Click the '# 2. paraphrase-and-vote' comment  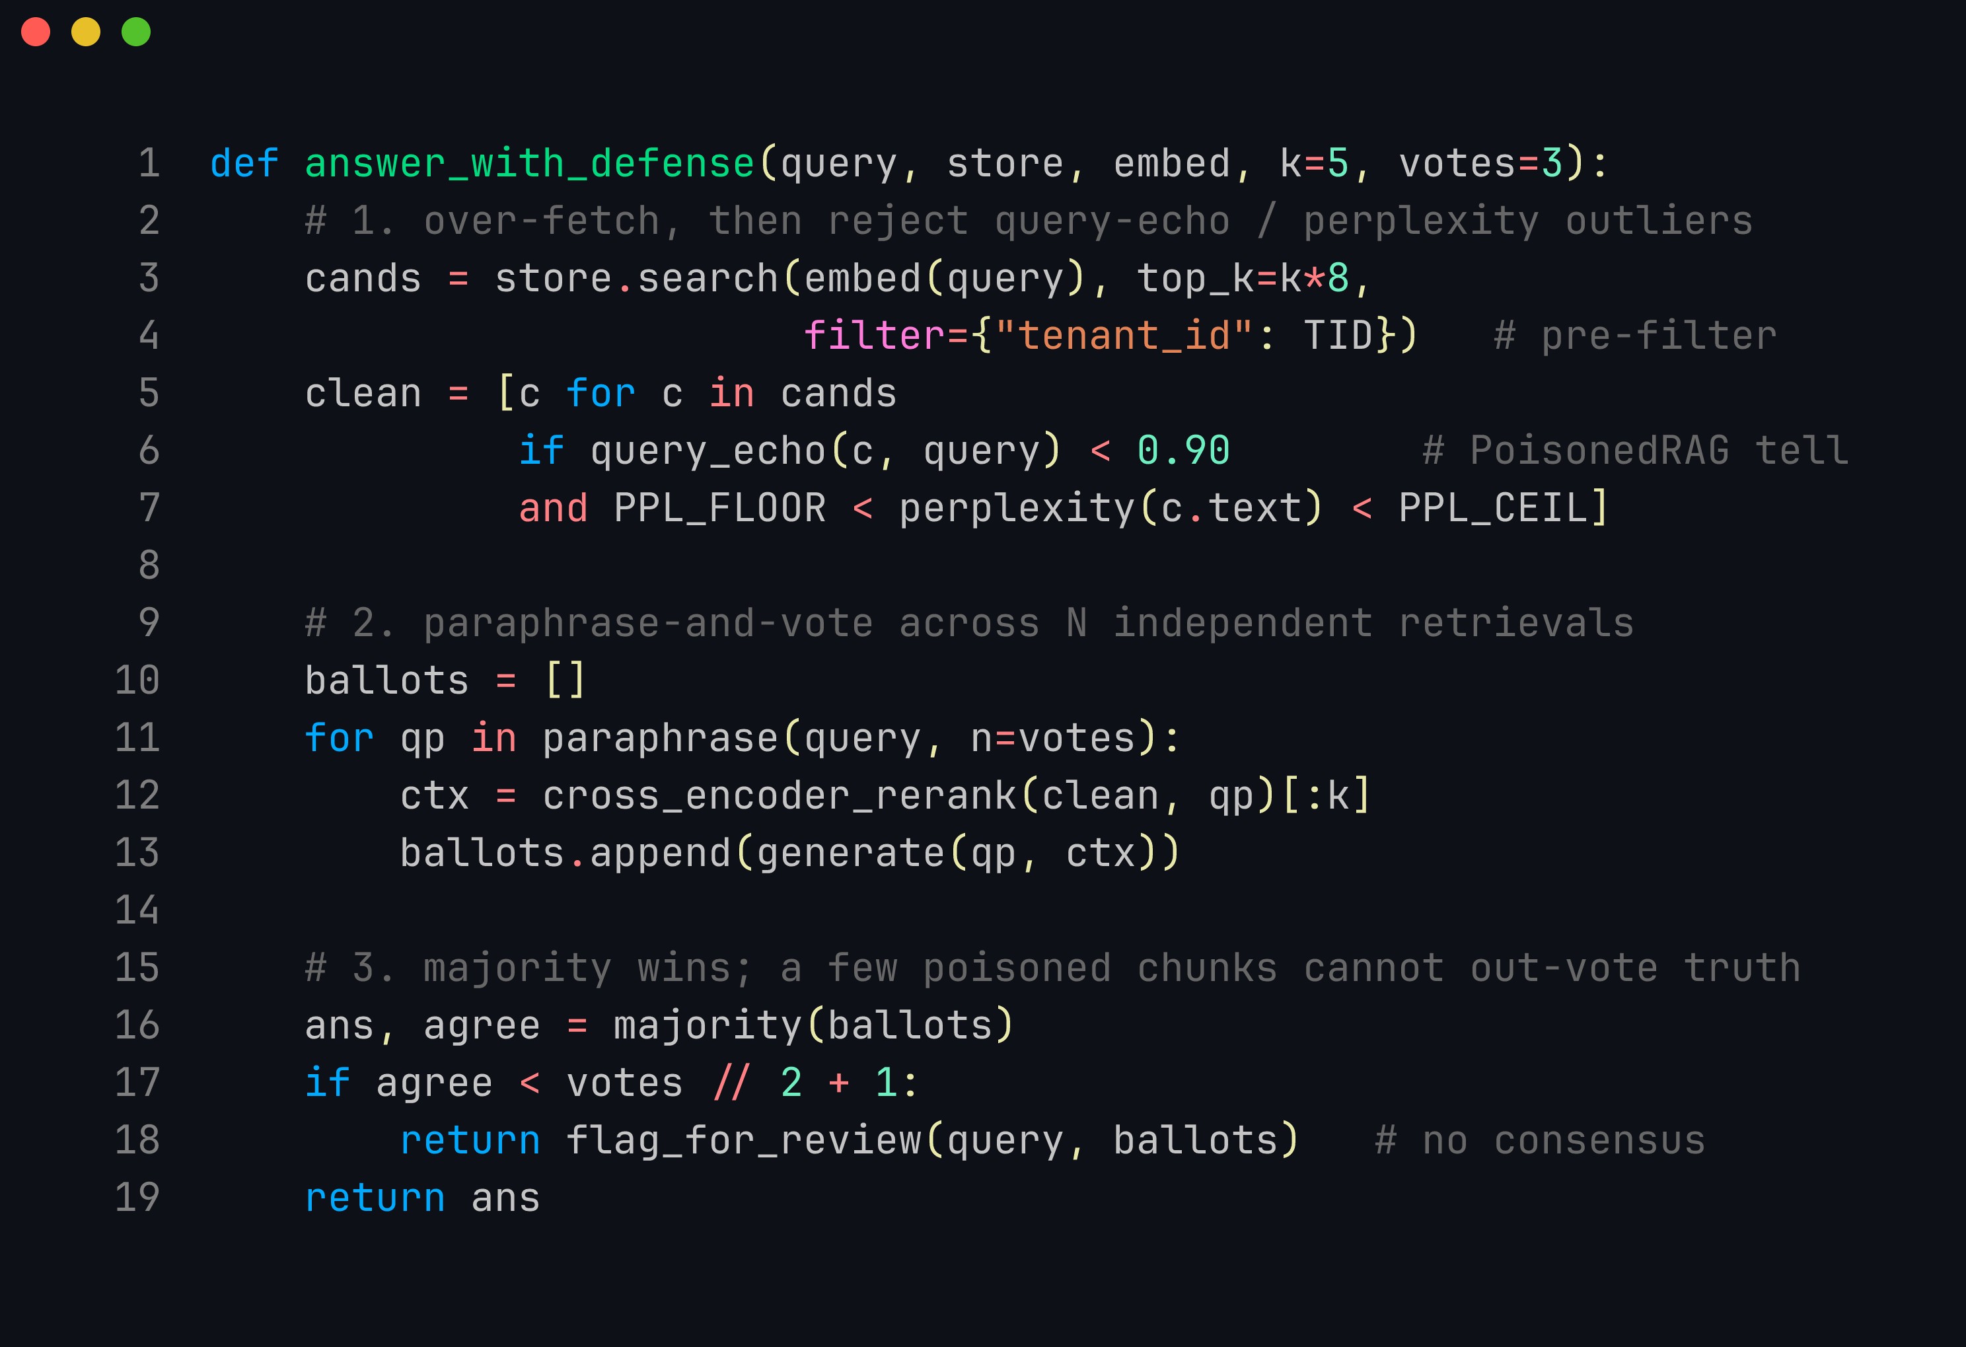coord(589,624)
